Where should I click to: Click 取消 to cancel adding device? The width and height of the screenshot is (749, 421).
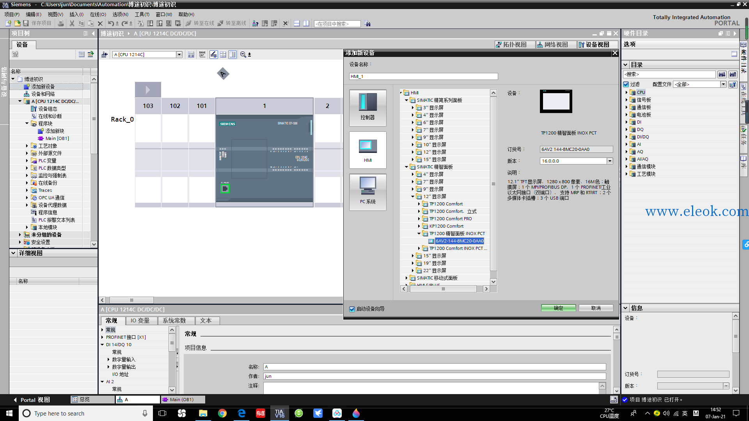tap(596, 308)
